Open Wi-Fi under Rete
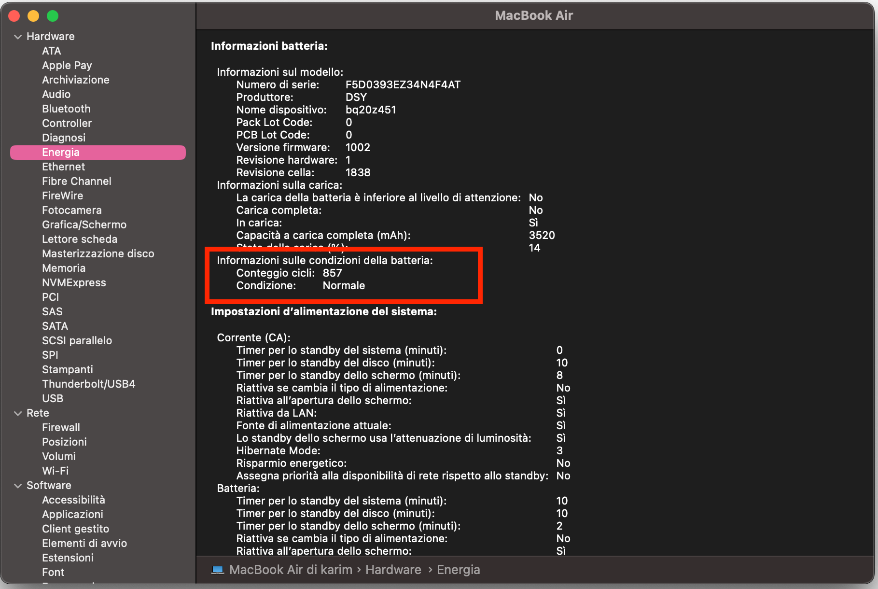This screenshot has width=878, height=589. pyautogui.click(x=55, y=471)
